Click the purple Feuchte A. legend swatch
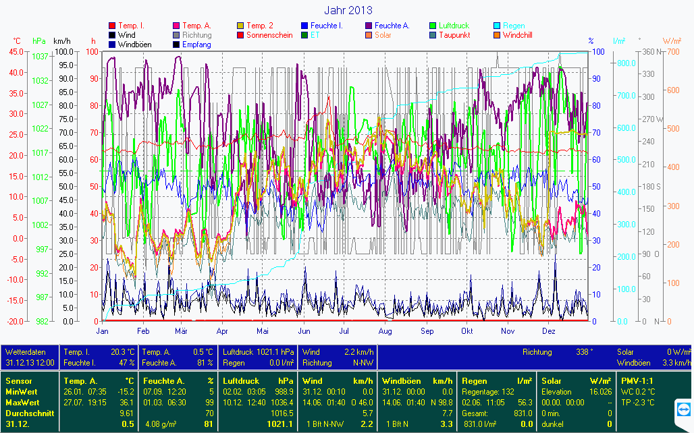 (x=368, y=26)
